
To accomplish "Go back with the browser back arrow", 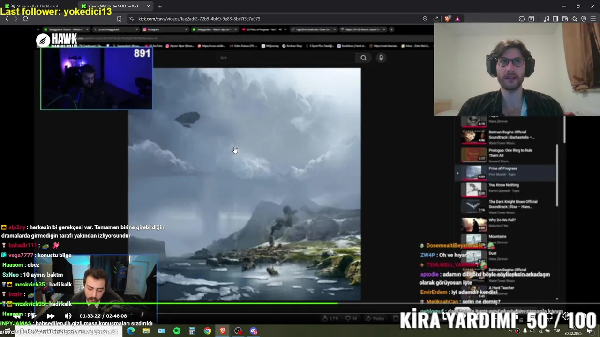I will (7, 19).
